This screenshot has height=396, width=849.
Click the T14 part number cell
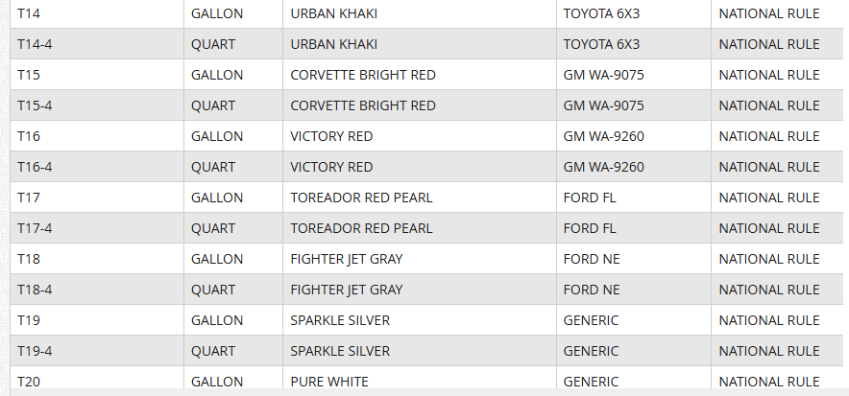(29, 13)
